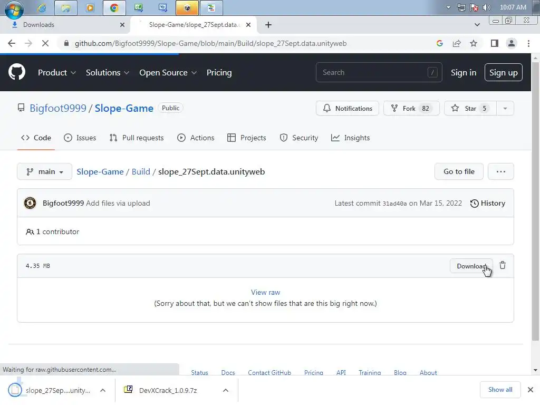Image resolution: width=540 pixels, height=405 pixels.
Task: Click Show all downloads button
Action: (500, 390)
